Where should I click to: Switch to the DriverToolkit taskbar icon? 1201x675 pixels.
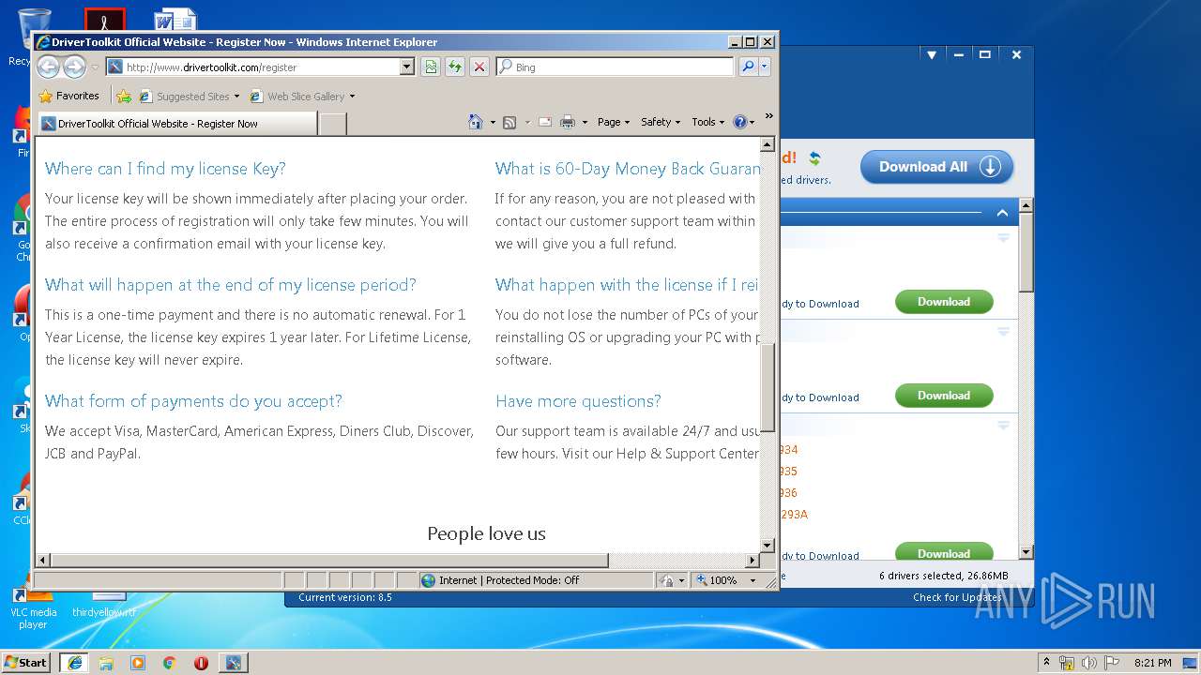[x=233, y=662]
